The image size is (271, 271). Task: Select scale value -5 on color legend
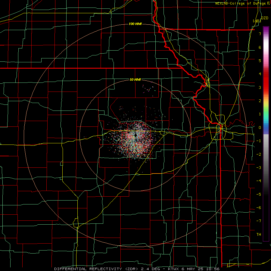(259, 195)
